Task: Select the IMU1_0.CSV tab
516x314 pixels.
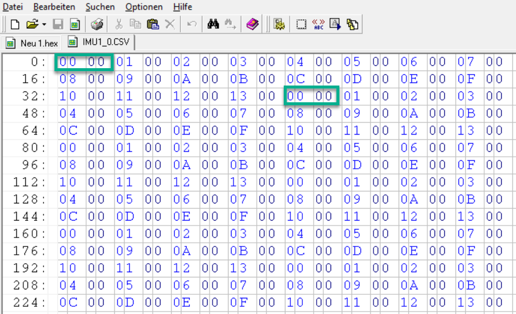Action: (x=101, y=43)
